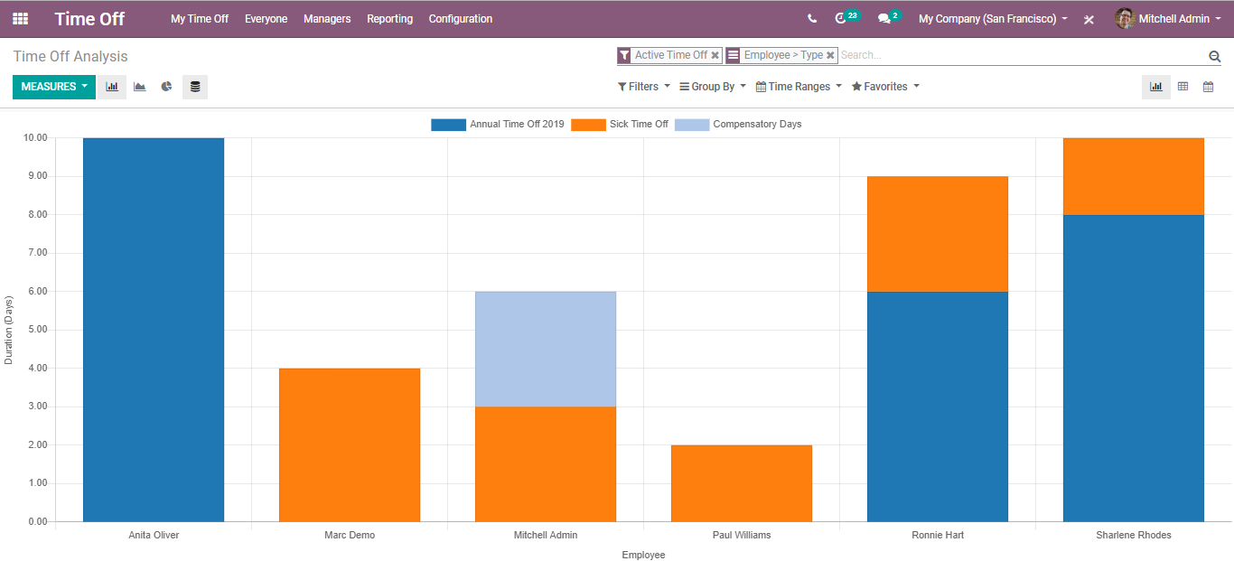Click the Annual Time Off 2019 color swatch
This screenshot has height=561, width=1234.
(x=448, y=125)
